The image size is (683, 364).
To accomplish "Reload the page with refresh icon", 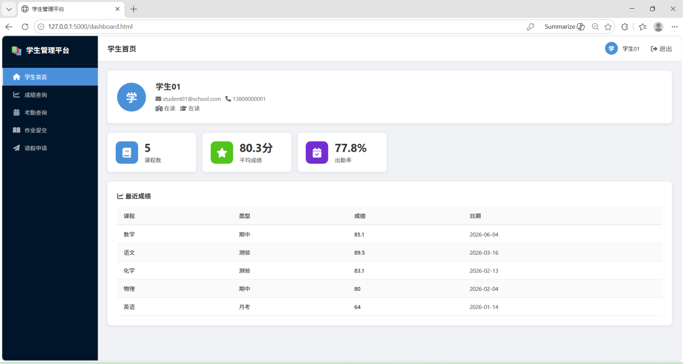I will pos(25,26).
